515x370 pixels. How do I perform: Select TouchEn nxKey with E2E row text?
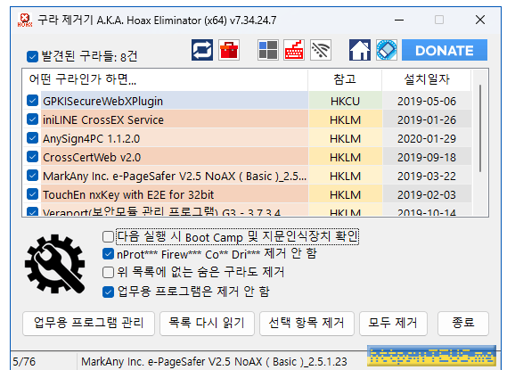click(128, 195)
